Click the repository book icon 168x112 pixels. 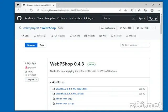click(x=20, y=28)
